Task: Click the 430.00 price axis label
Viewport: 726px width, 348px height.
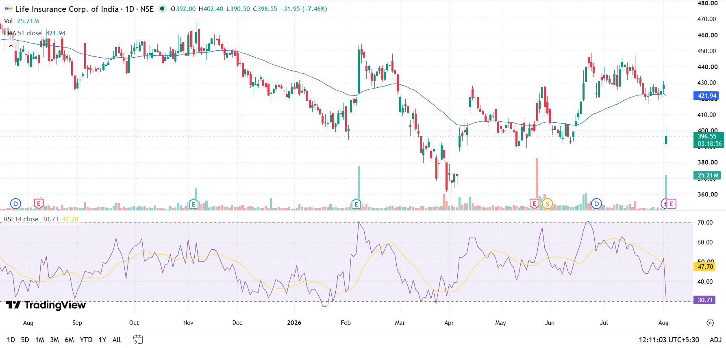Action: (x=707, y=82)
